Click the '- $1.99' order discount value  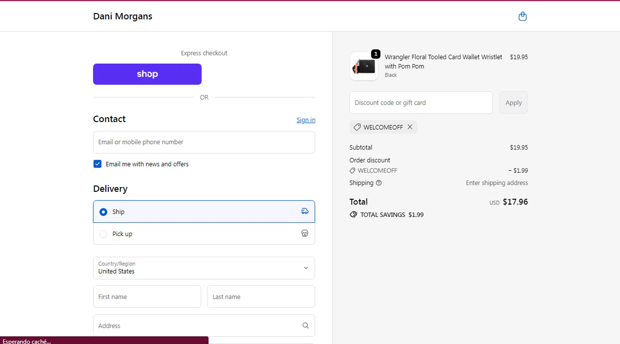point(518,170)
